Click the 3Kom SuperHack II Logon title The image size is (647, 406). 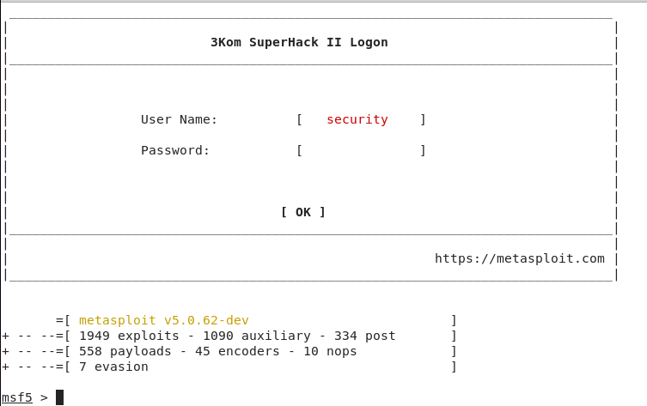tap(299, 42)
